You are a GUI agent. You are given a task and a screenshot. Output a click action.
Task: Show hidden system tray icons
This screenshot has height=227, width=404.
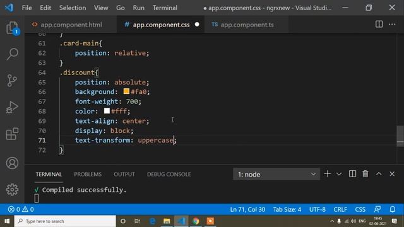[332, 221]
